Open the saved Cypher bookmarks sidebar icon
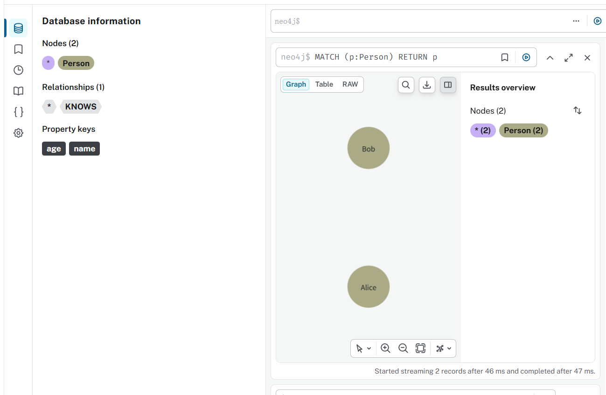The image size is (606, 395). 18,49
